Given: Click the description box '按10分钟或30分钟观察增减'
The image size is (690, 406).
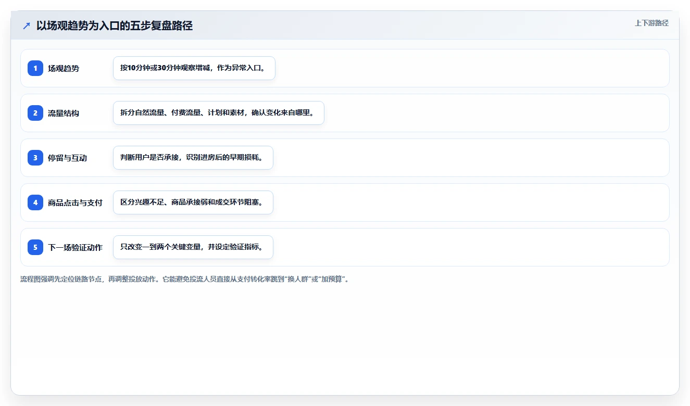Looking at the screenshot, I should pos(194,68).
